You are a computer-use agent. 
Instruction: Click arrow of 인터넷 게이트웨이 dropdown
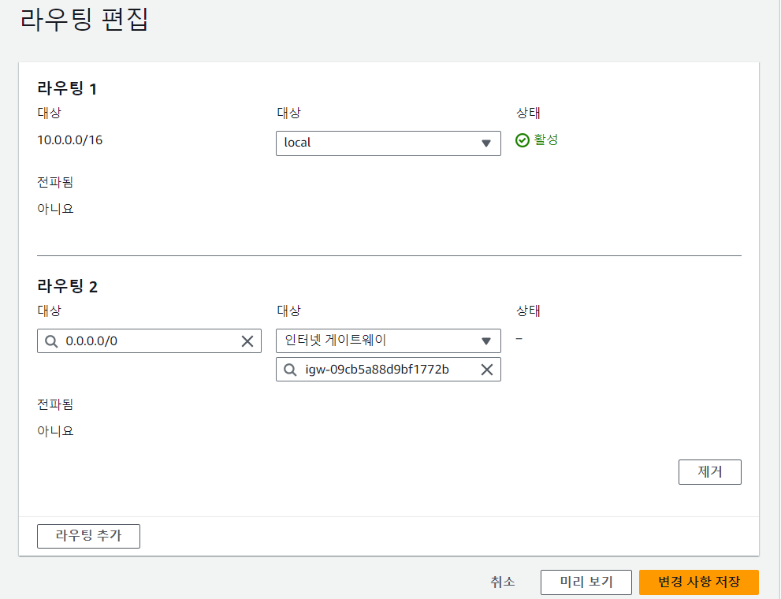[x=486, y=341]
